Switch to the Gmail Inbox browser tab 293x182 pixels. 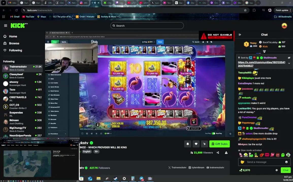tap(13, 3)
